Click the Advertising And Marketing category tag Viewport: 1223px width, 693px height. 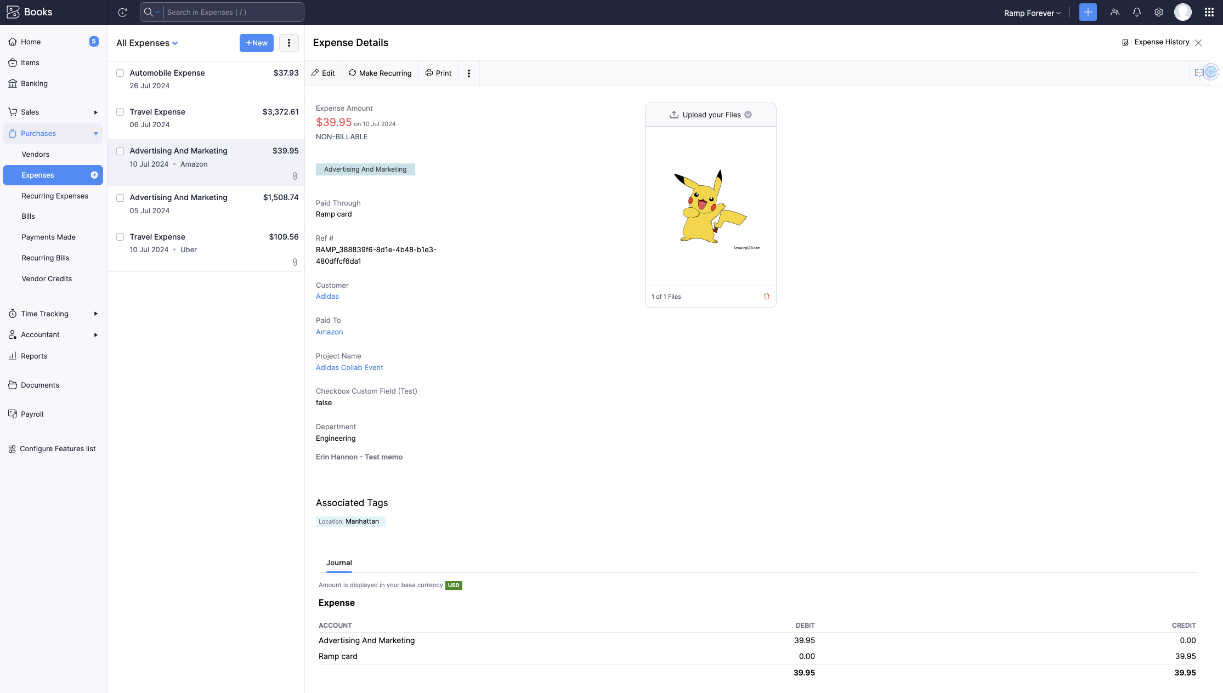[x=365, y=169]
